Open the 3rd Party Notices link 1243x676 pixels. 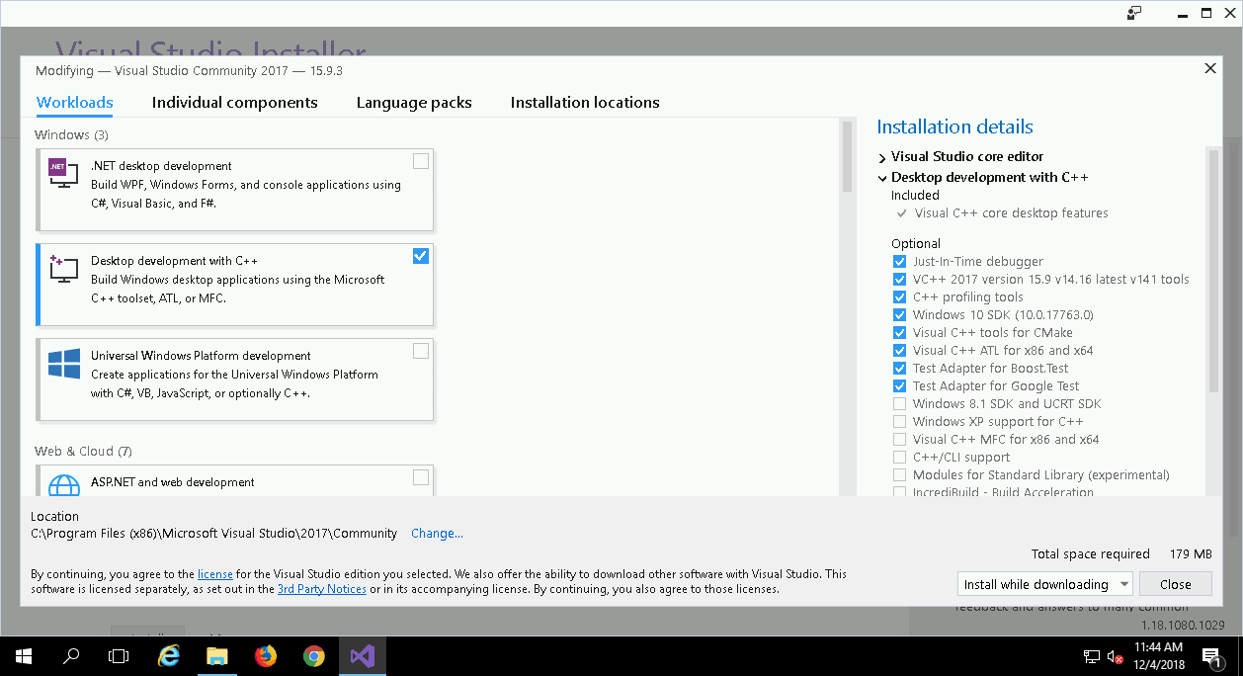[x=322, y=589]
